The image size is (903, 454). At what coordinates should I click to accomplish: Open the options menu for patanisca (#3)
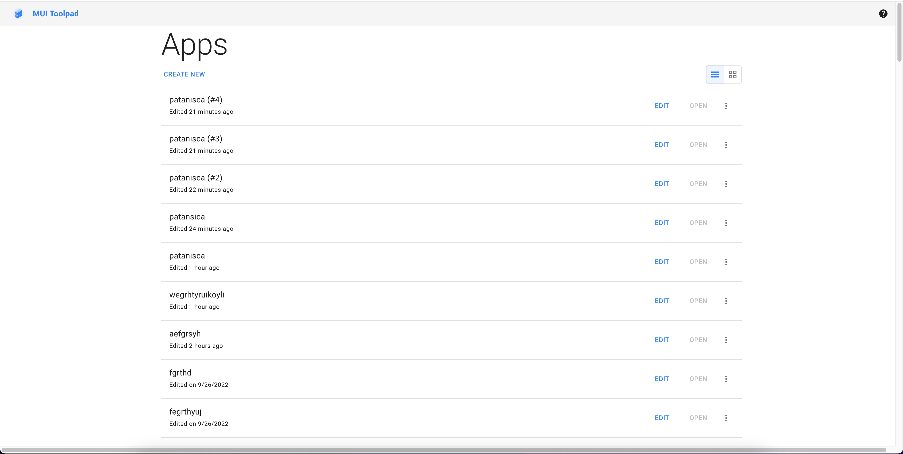pos(726,144)
